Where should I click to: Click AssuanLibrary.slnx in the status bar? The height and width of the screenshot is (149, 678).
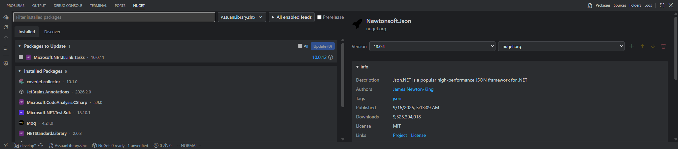(68, 145)
